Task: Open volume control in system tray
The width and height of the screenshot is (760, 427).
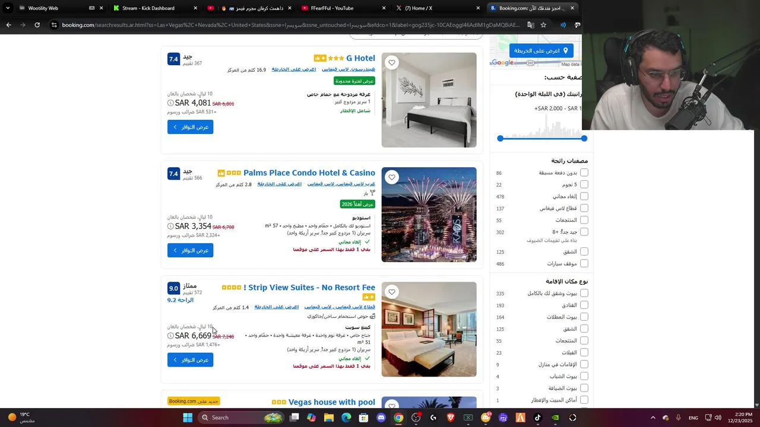Action: (x=718, y=418)
